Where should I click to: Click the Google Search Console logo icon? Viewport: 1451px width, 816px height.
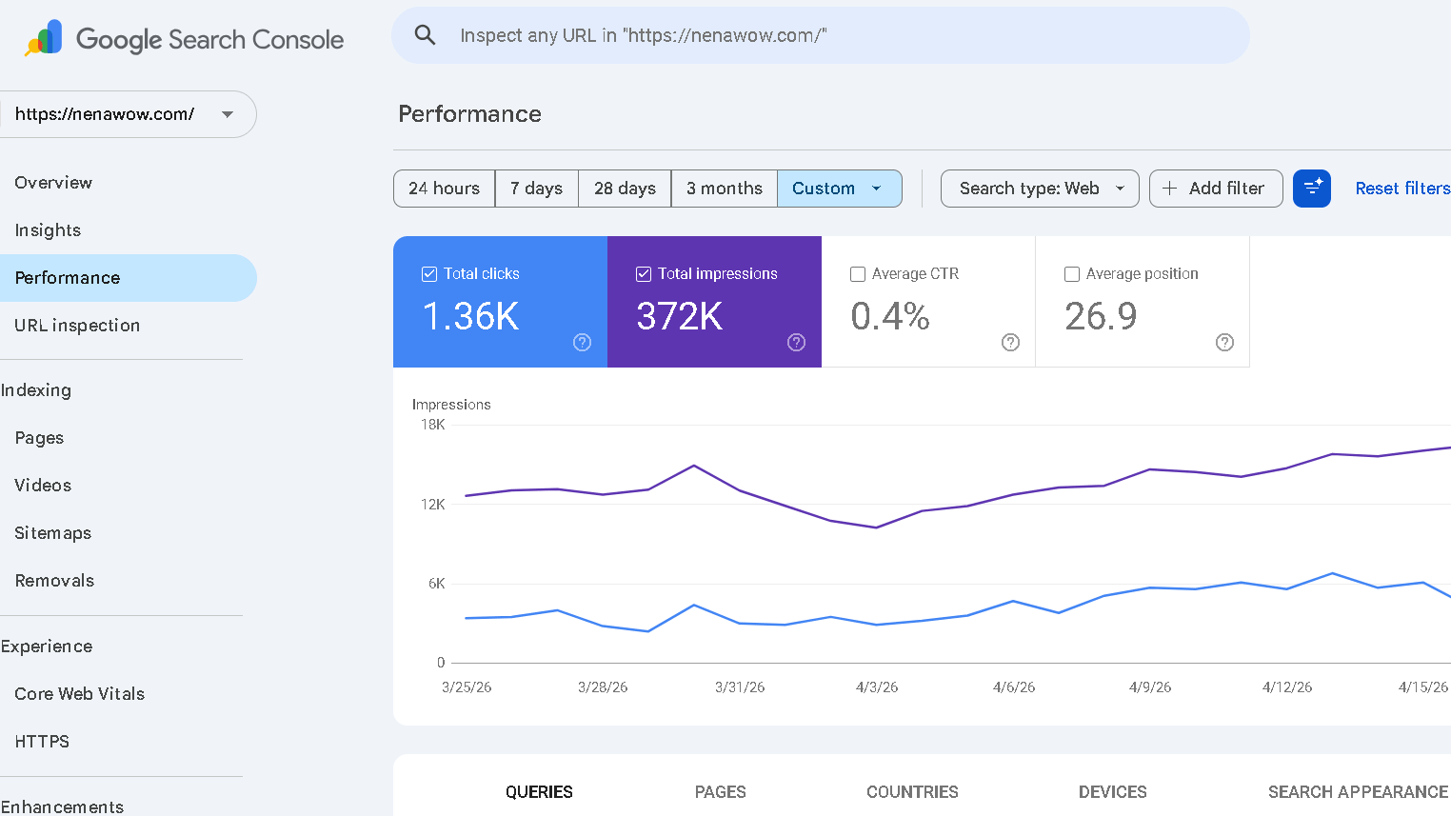(44, 38)
